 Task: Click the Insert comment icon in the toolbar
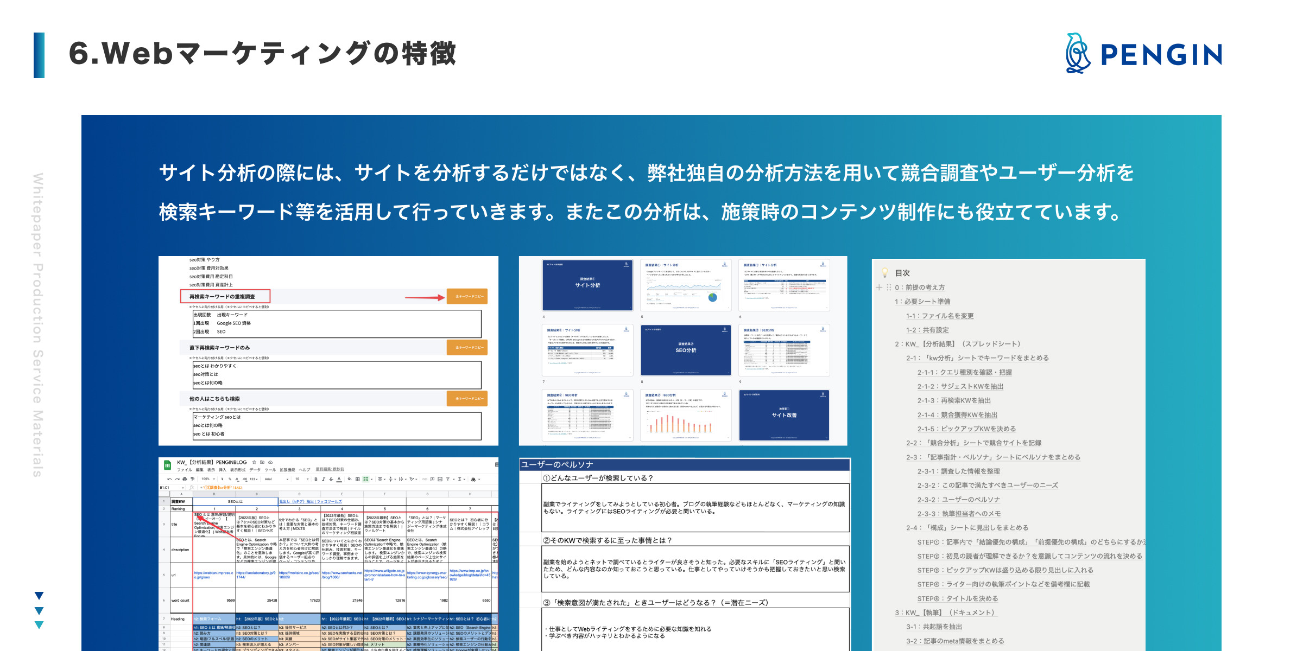[432, 479]
